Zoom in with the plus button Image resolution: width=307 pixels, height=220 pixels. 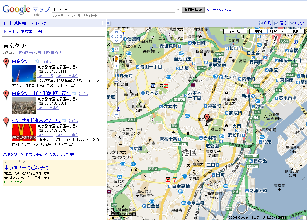pyautogui.click(x=117, y=66)
